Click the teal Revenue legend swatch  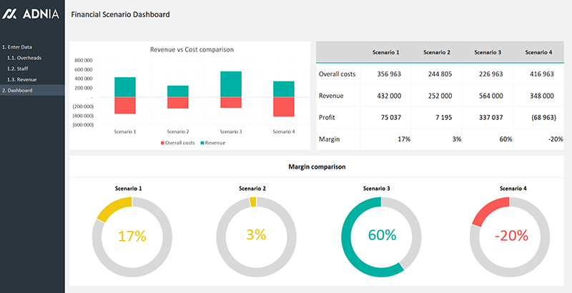pyautogui.click(x=202, y=143)
